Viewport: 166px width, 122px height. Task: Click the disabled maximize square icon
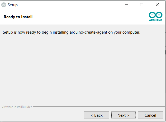142,5
